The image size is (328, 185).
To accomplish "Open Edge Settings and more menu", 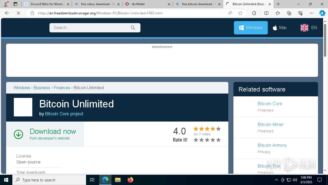I will (312, 13).
